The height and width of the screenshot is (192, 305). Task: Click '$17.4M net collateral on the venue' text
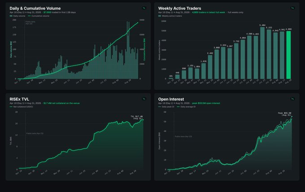61,103
